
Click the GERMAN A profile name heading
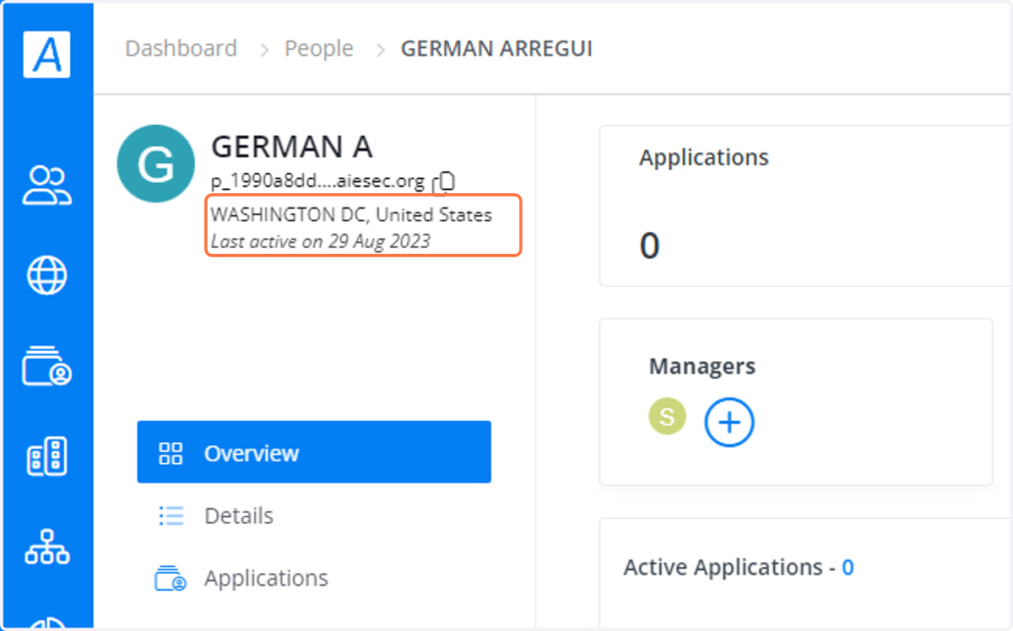point(291,147)
